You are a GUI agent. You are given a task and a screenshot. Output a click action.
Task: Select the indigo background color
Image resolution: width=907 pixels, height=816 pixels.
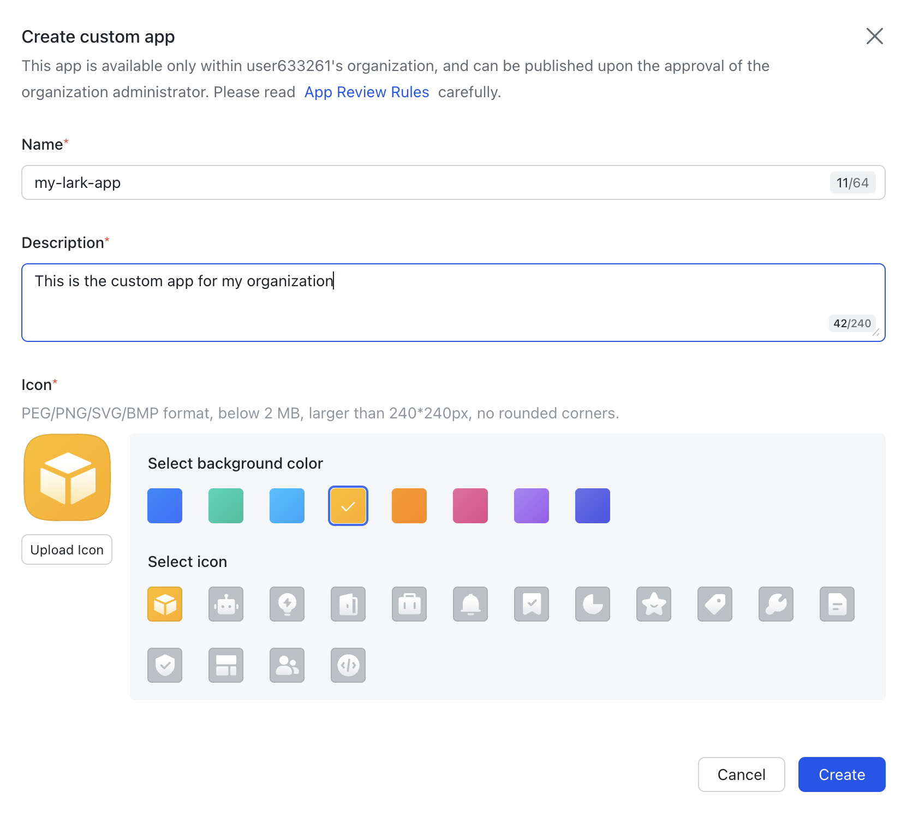[593, 506]
